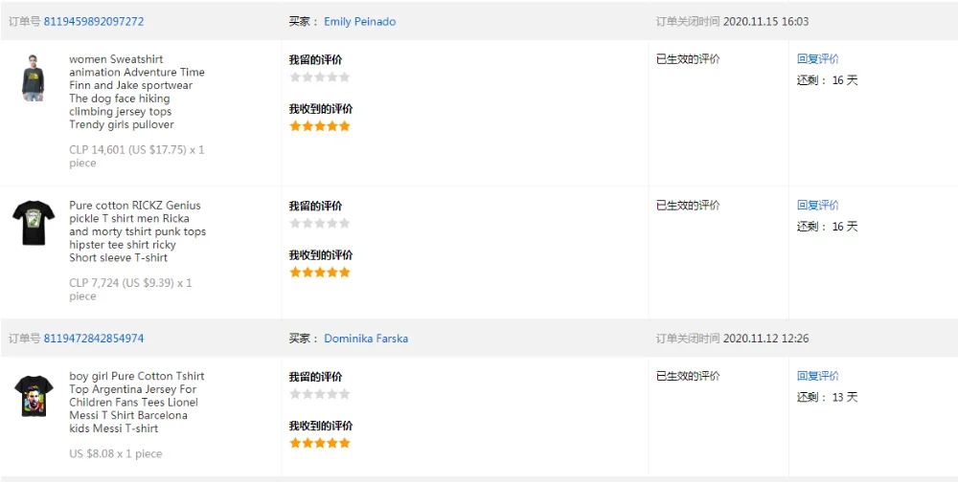The width and height of the screenshot is (958, 482).
Task: Open the boy girl Pure Cotton Messi title
Action: click(x=134, y=403)
